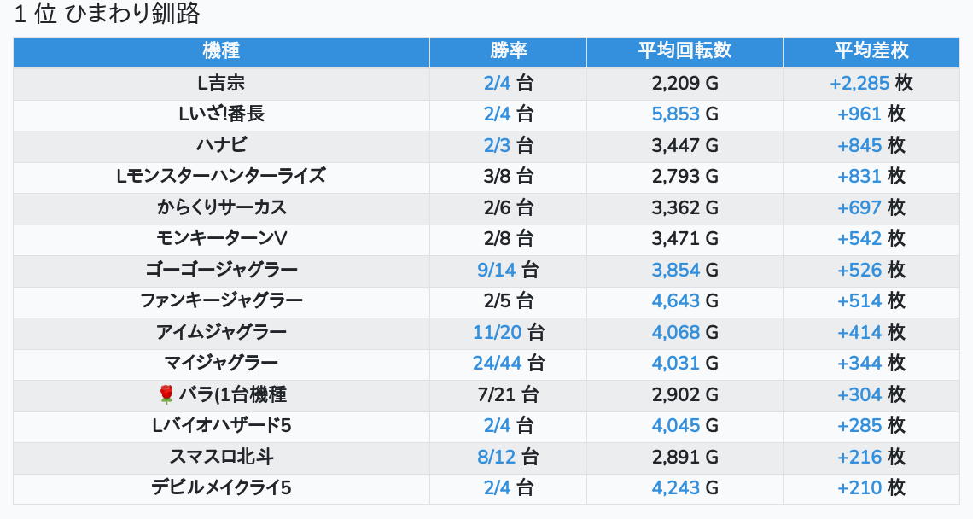This screenshot has height=519, width=973.
Task: Click the 11/20 win rate for アイムジャグラー
Action: point(497,332)
